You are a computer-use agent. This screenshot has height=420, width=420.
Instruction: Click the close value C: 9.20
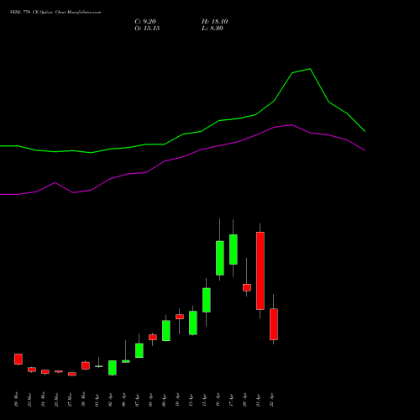point(145,22)
